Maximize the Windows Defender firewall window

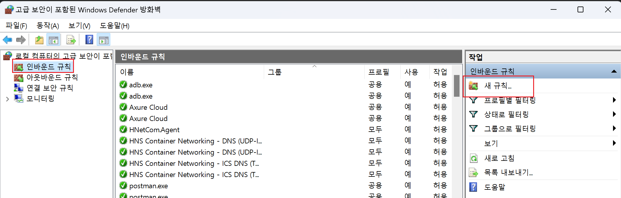580,9
